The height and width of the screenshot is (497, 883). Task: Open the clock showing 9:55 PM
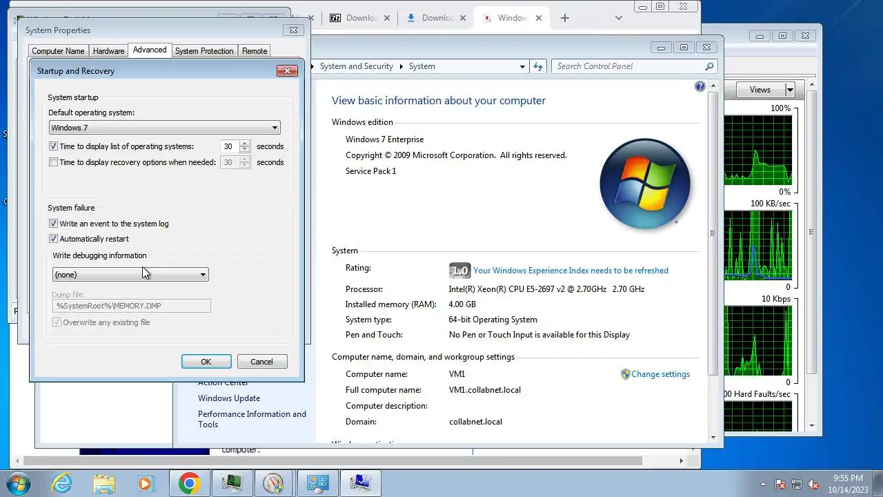coord(848,483)
